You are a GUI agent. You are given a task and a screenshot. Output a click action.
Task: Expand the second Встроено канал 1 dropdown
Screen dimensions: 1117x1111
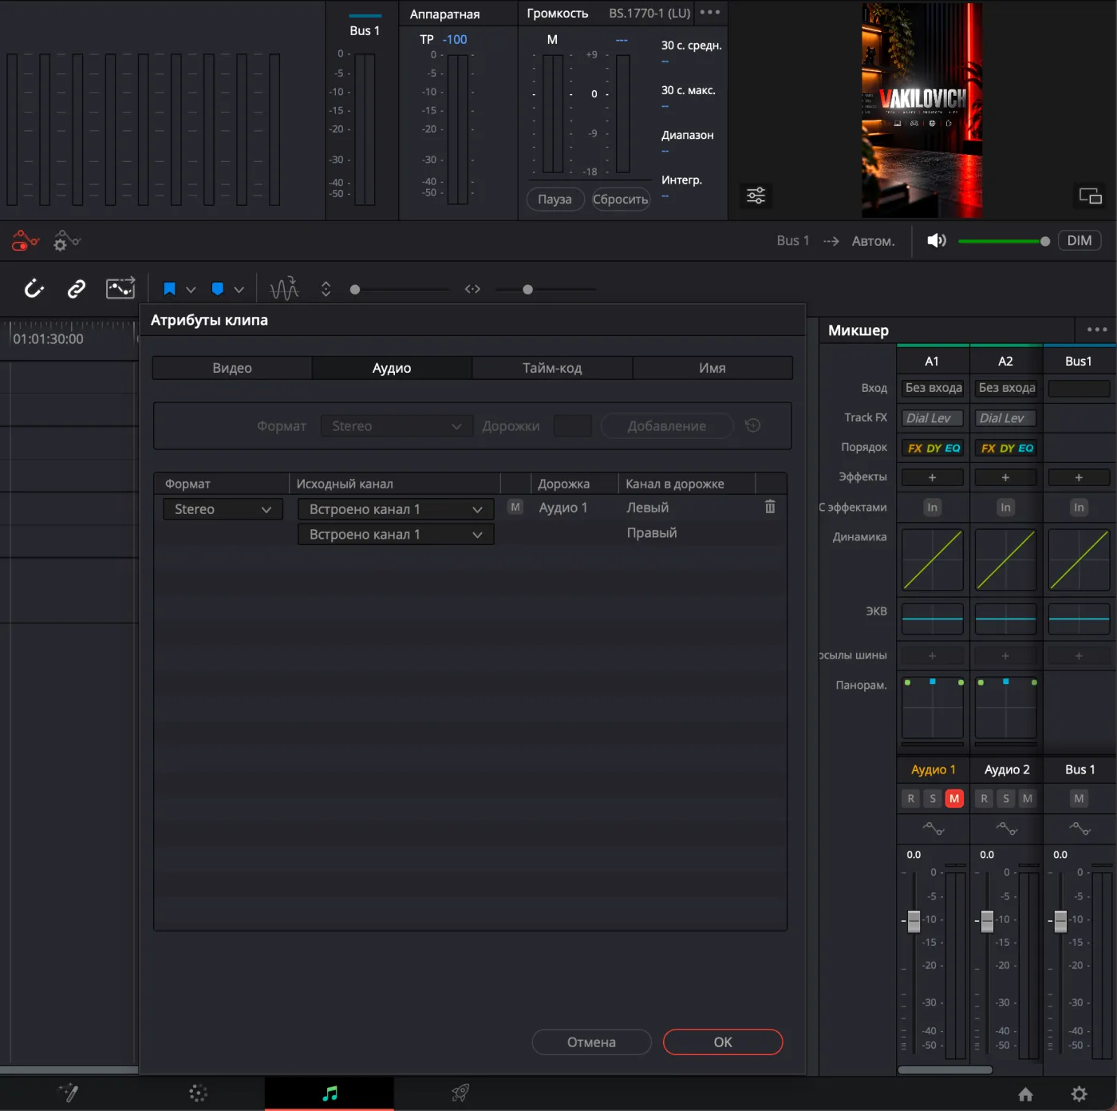point(396,534)
